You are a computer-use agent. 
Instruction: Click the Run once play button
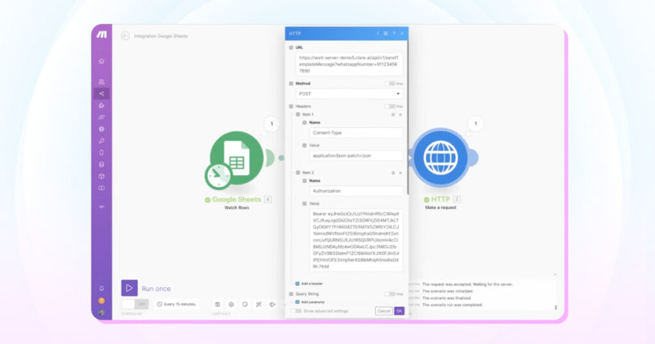pos(129,288)
